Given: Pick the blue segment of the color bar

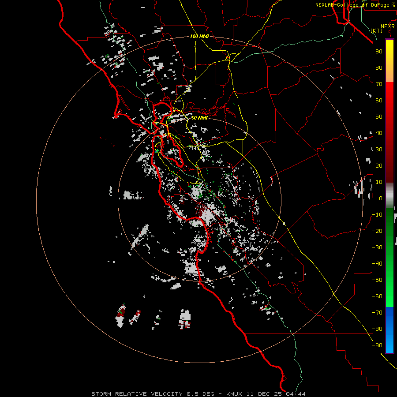Looking at the screenshot, I should tap(390, 330).
